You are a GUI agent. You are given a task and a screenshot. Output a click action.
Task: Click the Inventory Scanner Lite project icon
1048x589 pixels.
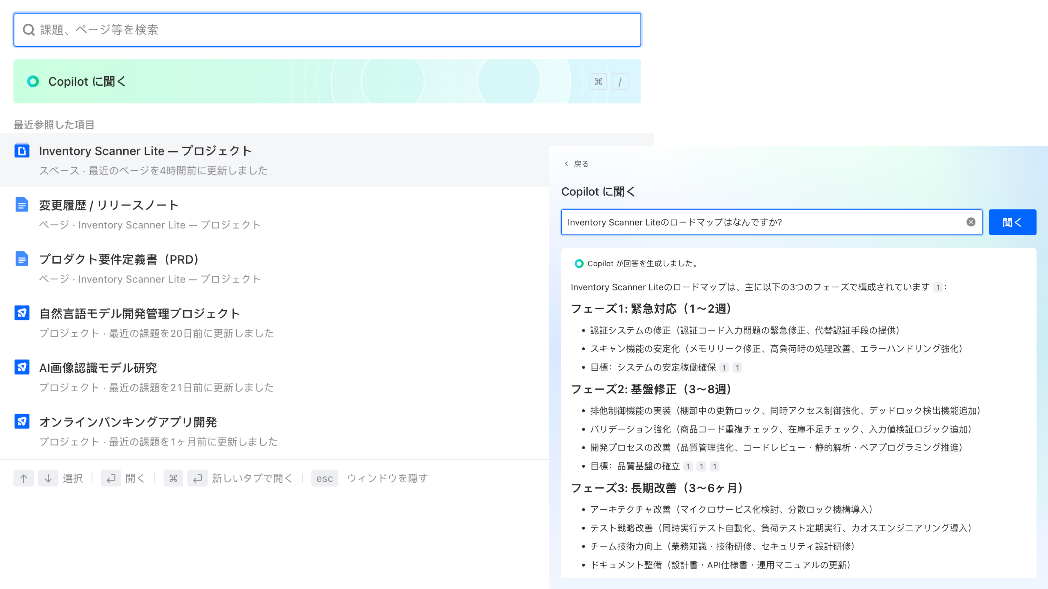pos(22,151)
